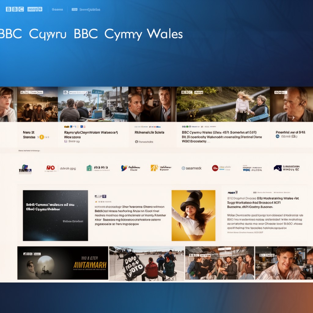Screen dimensions: 313x313
Task: Click the "seameck" logo
Action: 191,168
